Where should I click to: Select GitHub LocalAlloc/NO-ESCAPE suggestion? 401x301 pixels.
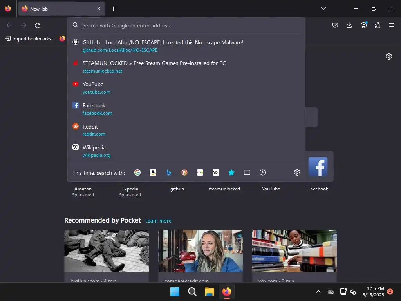(186, 46)
